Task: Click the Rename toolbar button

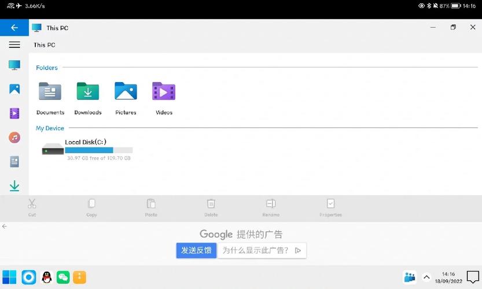Action: 271,208
